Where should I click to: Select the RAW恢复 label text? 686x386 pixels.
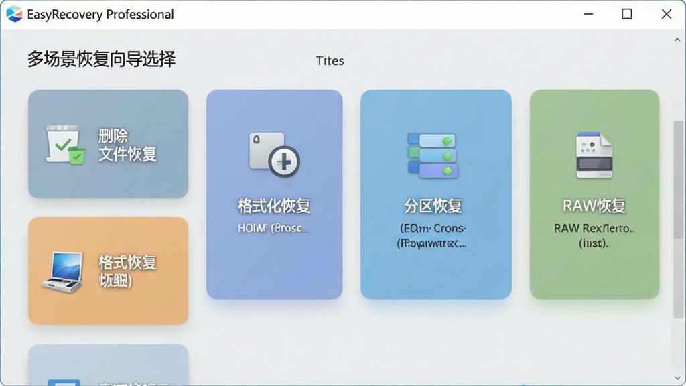[594, 206]
